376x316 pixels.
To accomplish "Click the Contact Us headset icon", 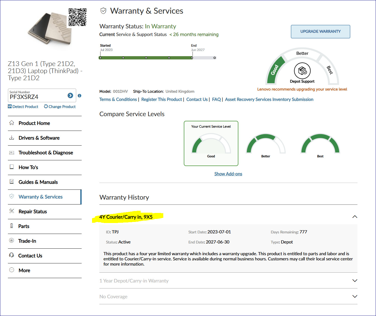I will [x=11, y=255].
